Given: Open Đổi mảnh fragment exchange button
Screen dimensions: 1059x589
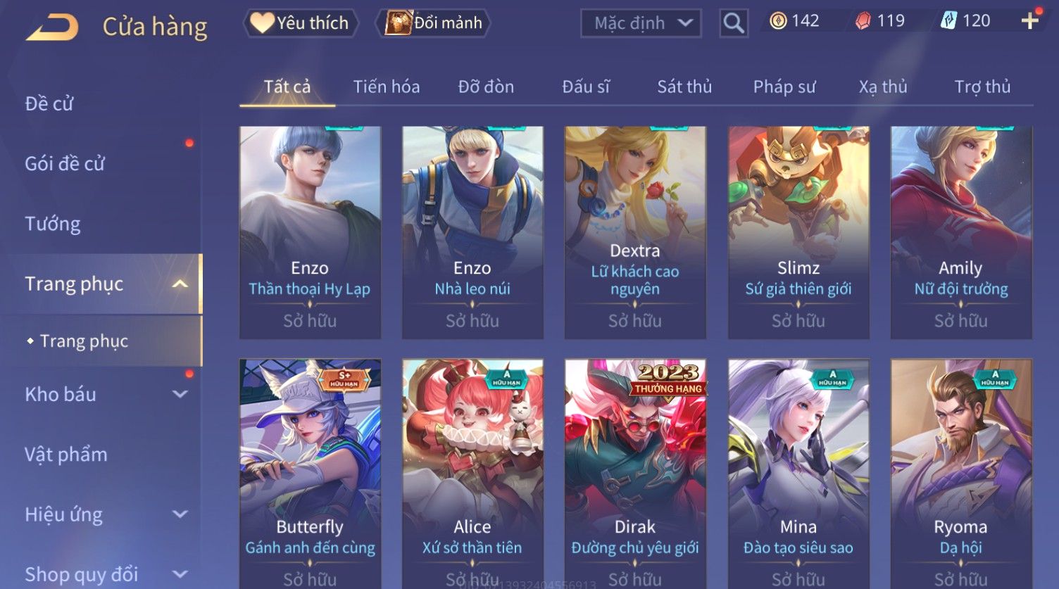Looking at the screenshot, I should 434,23.
